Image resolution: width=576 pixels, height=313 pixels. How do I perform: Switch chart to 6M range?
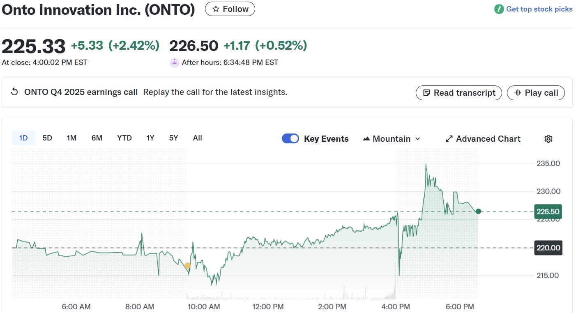pyautogui.click(x=97, y=138)
